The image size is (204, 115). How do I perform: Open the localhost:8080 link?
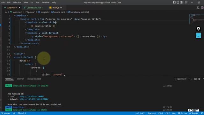click(32, 96)
